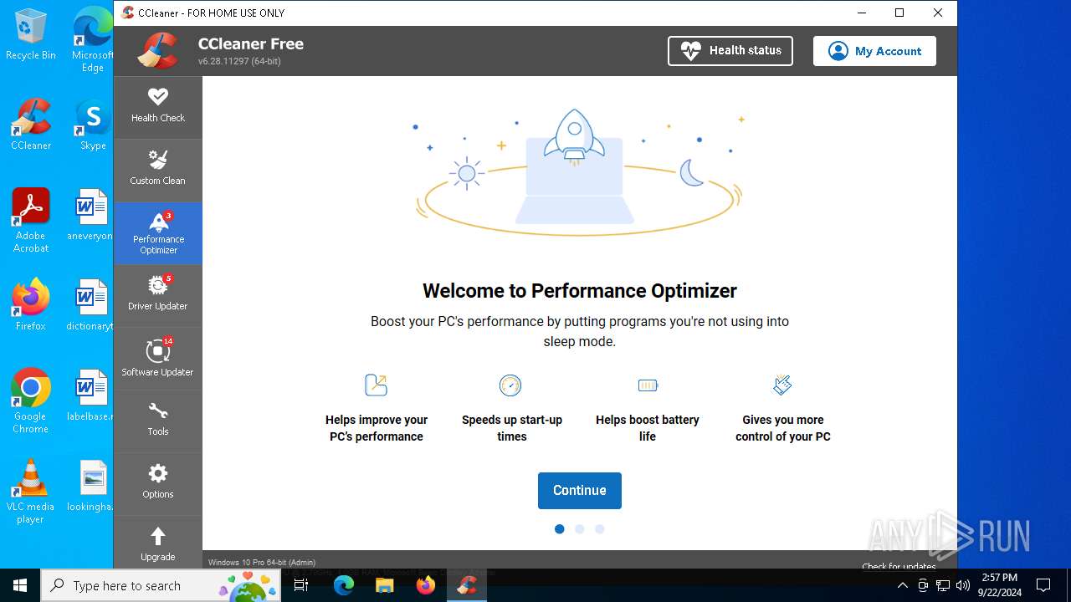Open Driver Updater section
1071x602 pixels.
click(x=158, y=295)
